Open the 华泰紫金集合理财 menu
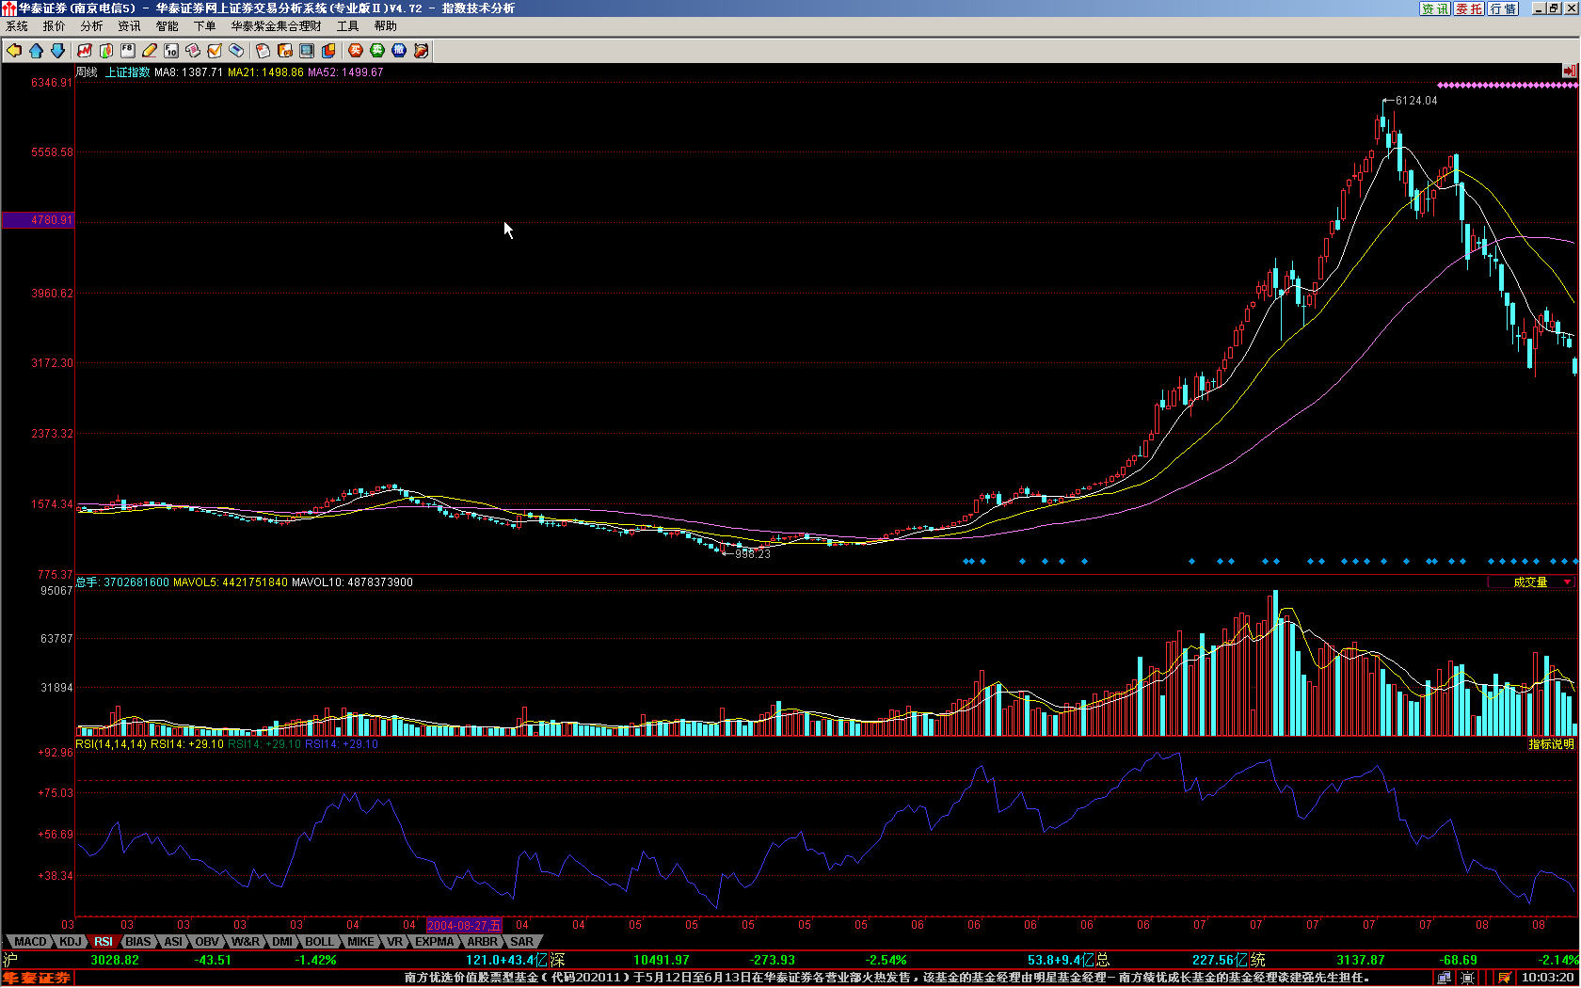 coord(276,26)
